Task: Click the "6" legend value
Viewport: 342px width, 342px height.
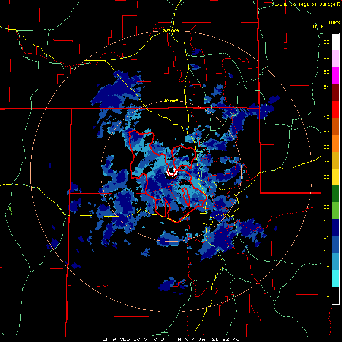Action: pyautogui.click(x=328, y=266)
